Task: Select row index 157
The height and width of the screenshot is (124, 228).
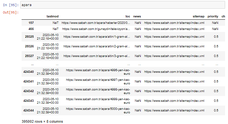Action: pyautogui.click(x=31, y=23)
